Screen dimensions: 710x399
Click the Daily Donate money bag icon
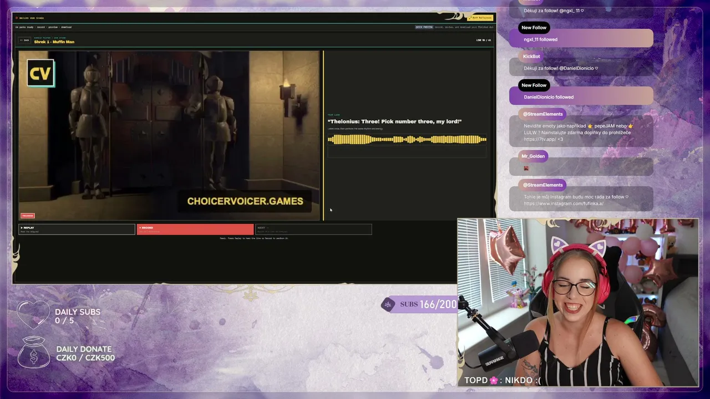coord(33,352)
